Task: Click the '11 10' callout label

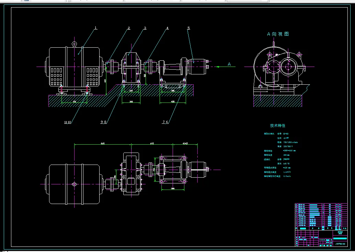Action: 68,122
